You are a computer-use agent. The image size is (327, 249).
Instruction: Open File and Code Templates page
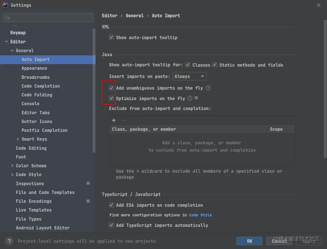point(45,192)
